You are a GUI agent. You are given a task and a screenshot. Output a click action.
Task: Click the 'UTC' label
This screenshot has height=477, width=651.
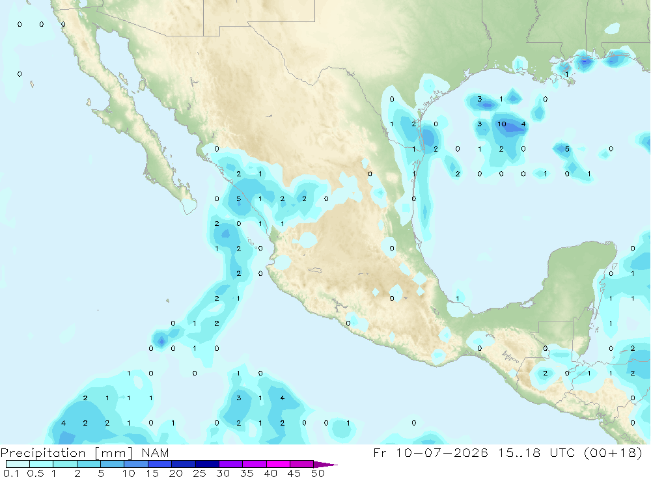(562, 452)
